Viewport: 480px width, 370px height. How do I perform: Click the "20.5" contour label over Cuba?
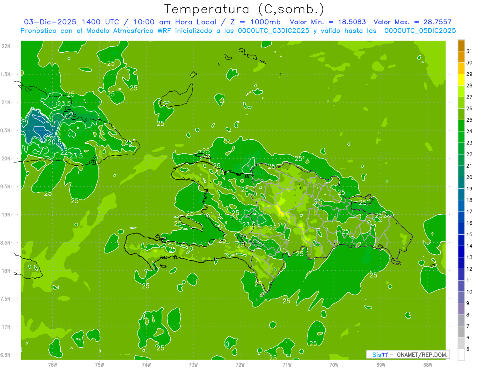[x=55, y=142]
